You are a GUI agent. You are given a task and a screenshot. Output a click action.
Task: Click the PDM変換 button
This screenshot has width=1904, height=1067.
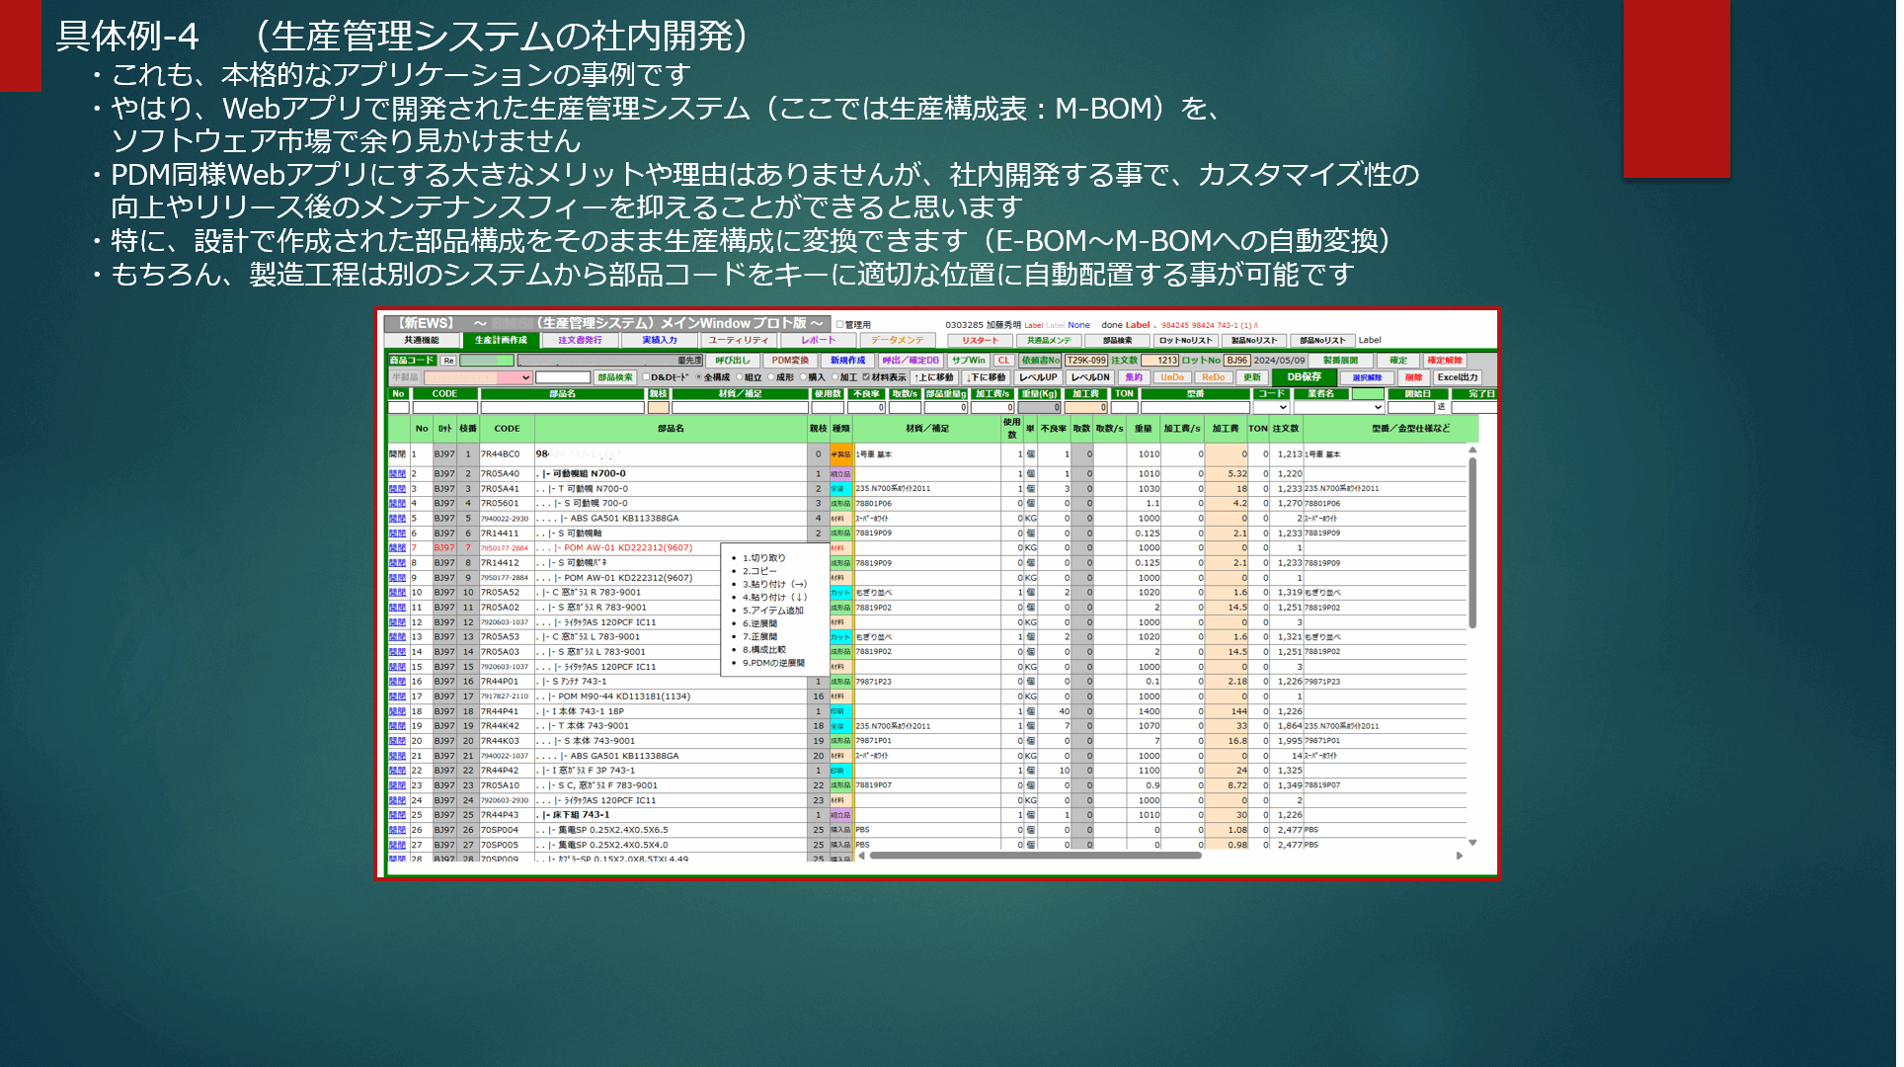click(x=790, y=361)
